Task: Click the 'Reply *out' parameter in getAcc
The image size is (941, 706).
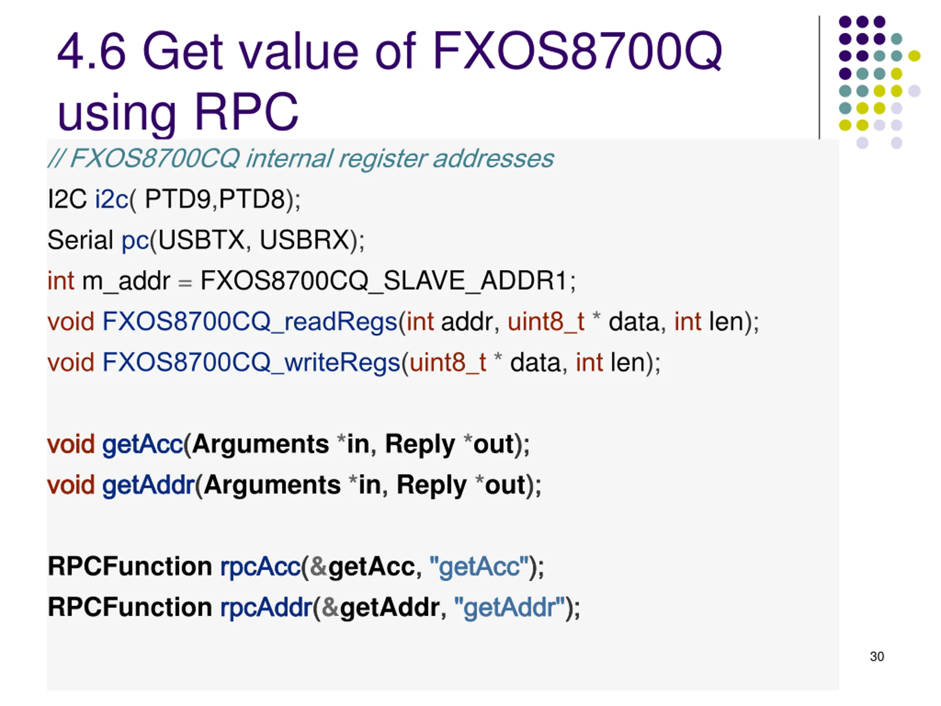Action: (x=450, y=444)
